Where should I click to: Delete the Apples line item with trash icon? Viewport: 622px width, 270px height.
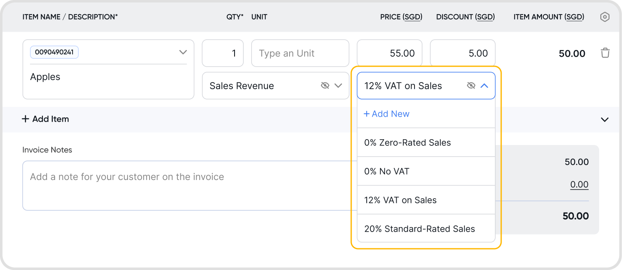605,53
